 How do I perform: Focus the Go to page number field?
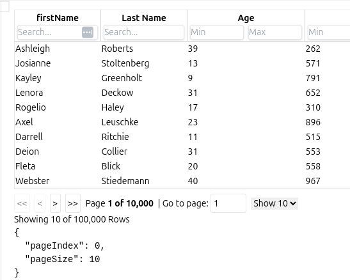coord(228,203)
